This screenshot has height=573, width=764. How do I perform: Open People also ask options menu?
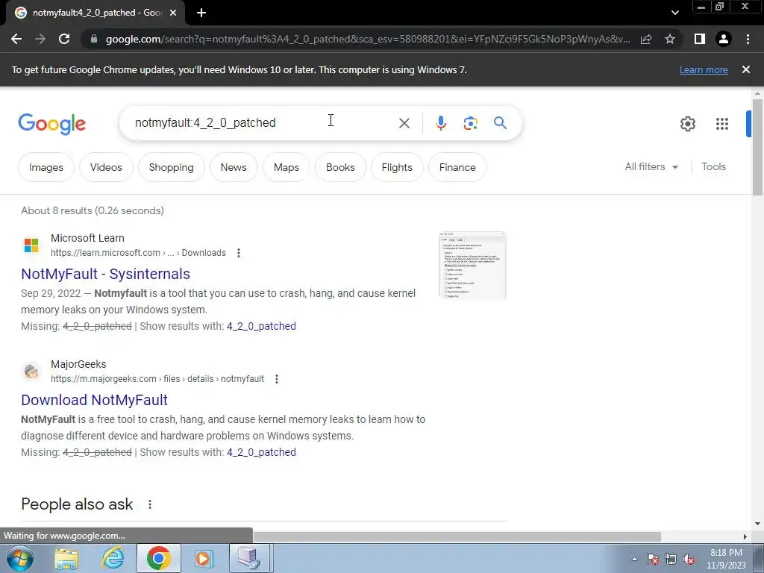click(x=149, y=504)
